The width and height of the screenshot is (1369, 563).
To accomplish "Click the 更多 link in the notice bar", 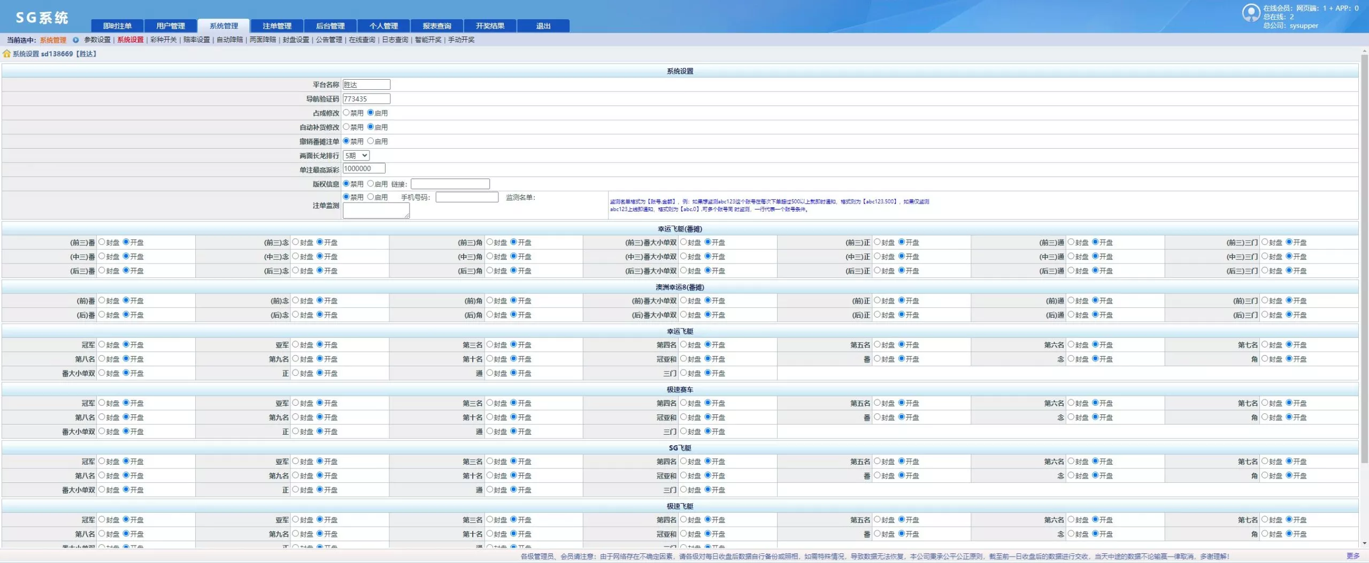I will click(1352, 556).
